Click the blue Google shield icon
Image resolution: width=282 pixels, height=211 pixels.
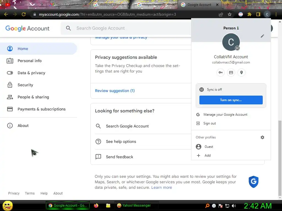254,182
